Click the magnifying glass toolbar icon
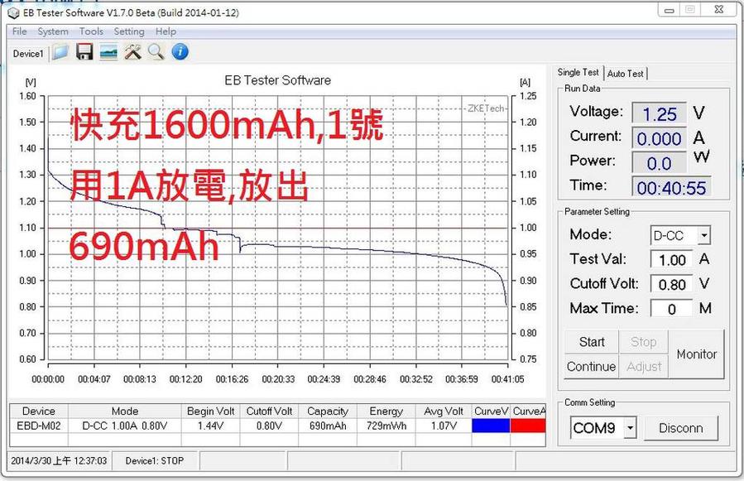Image resolution: width=744 pixels, height=481 pixels. (x=156, y=53)
